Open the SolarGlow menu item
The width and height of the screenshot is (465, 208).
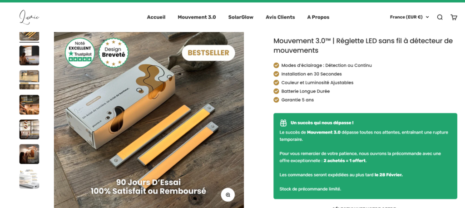241,17
